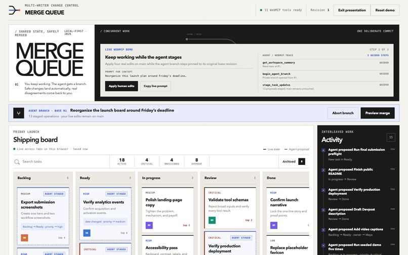Click Live state legend item

click(x=271, y=149)
